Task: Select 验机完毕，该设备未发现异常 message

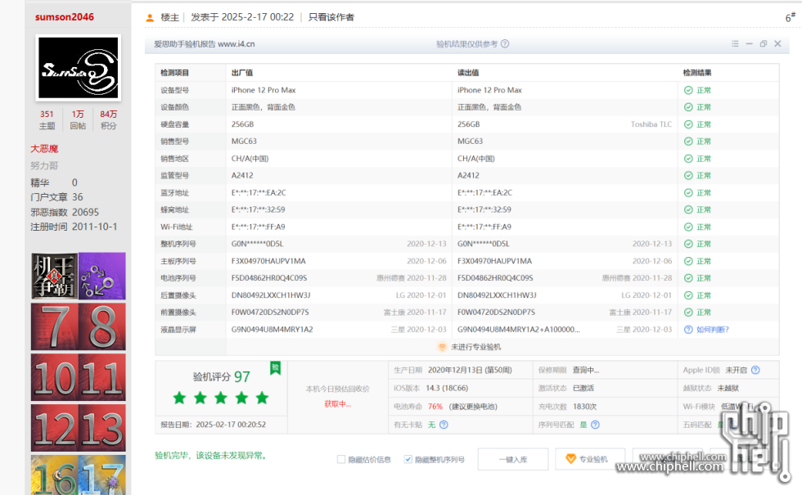Action: point(211,455)
